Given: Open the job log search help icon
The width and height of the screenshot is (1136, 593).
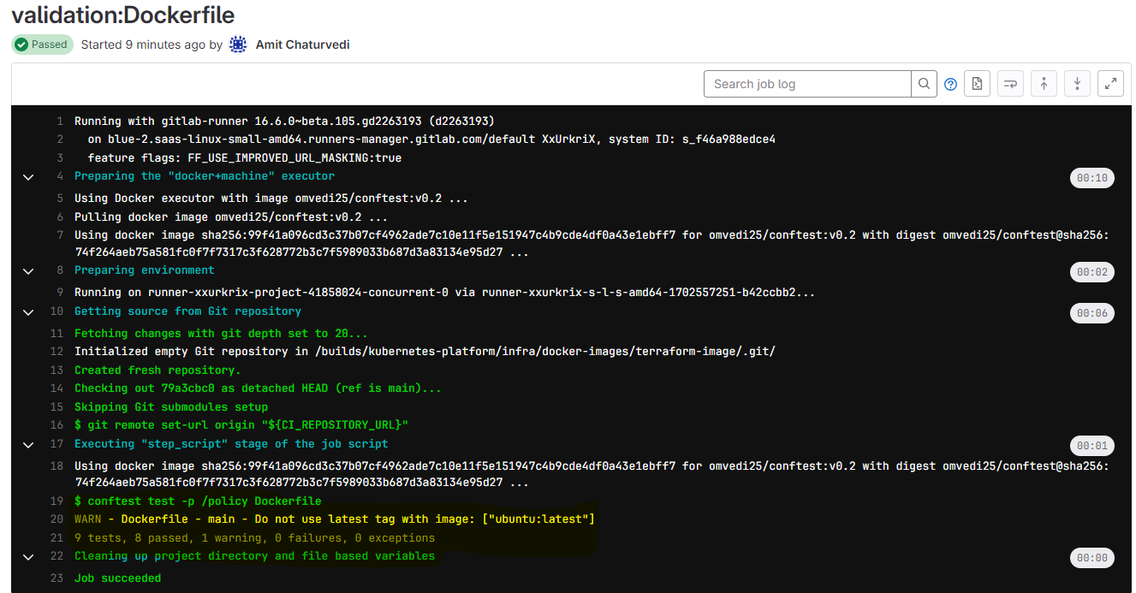Looking at the screenshot, I should pyautogui.click(x=950, y=84).
